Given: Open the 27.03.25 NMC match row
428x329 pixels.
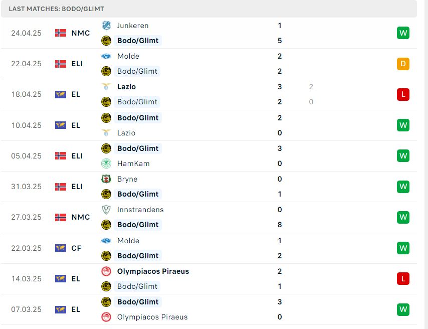Looking at the screenshot, I should (x=209, y=217).
